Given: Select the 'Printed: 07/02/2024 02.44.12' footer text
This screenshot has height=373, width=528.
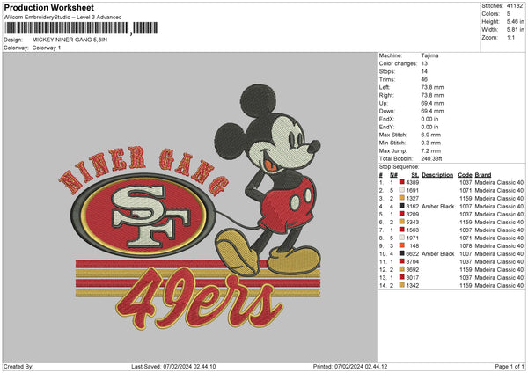Looking at the screenshot, I should tap(350, 366).
